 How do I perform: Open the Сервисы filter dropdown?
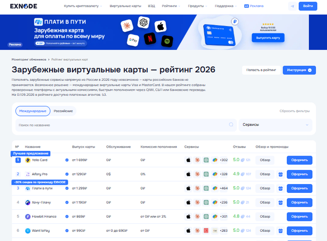pos(275,125)
